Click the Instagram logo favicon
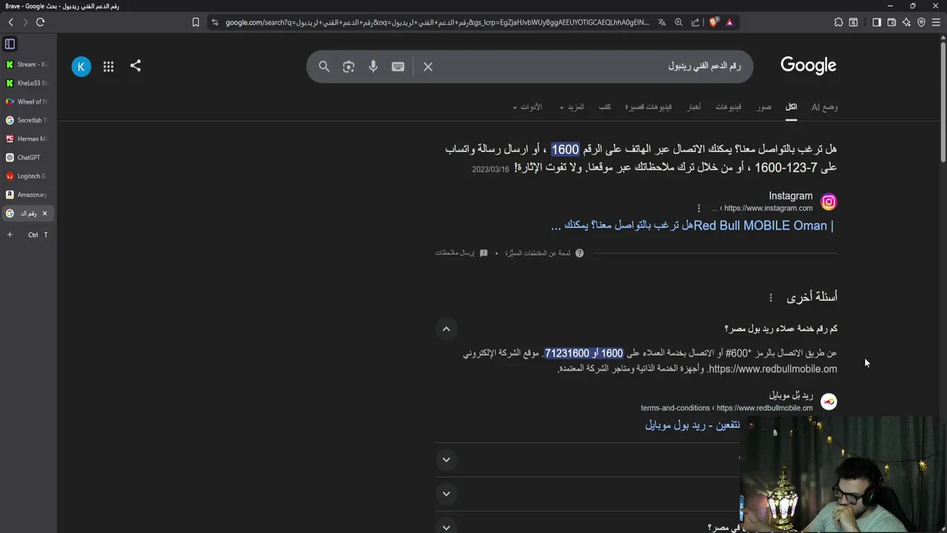 [x=829, y=201]
